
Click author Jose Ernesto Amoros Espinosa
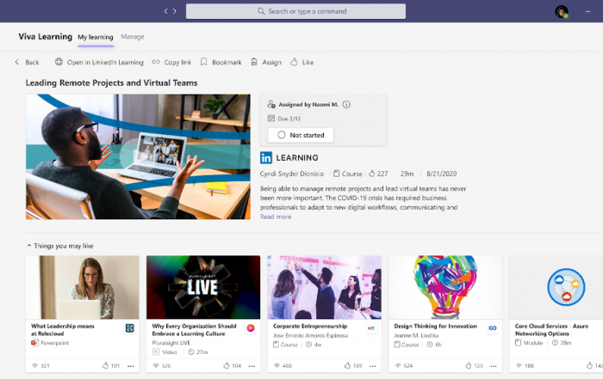coord(310,336)
